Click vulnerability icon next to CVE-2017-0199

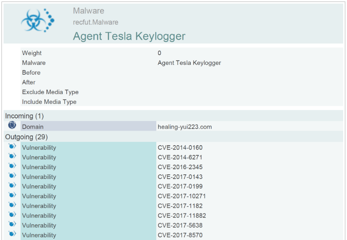point(12,185)
